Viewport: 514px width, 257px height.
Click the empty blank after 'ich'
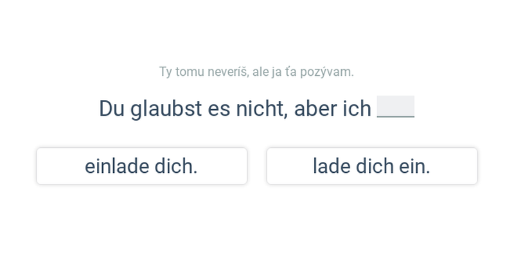(396, 107)
